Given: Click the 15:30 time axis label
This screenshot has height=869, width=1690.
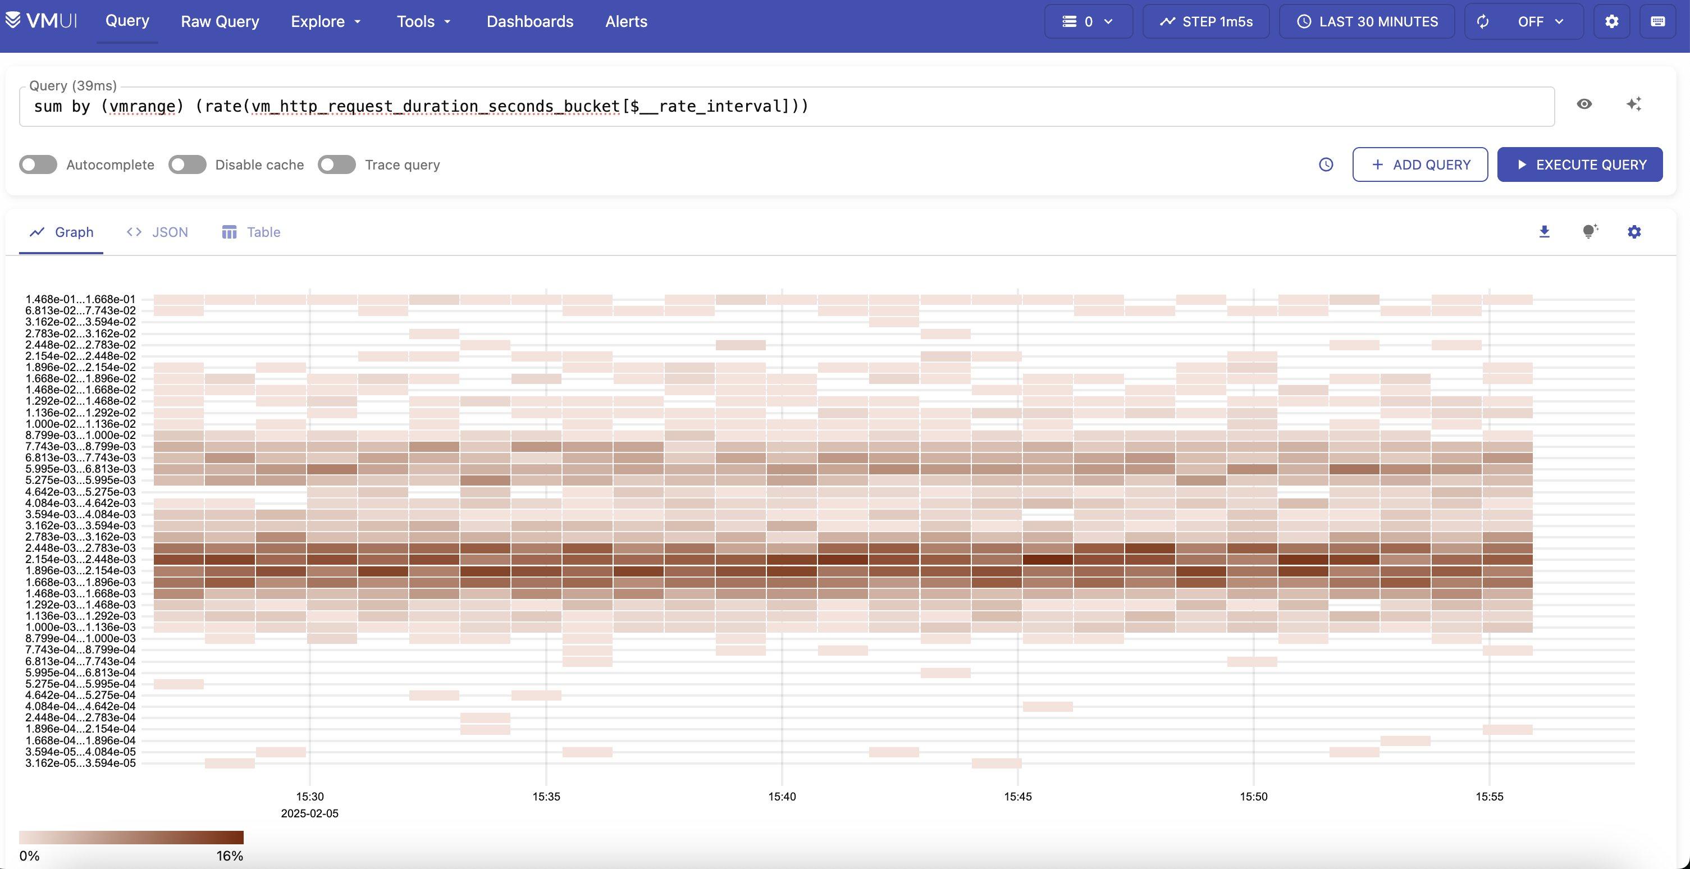Looking at the screenshot, I should [x=310, y=797].
